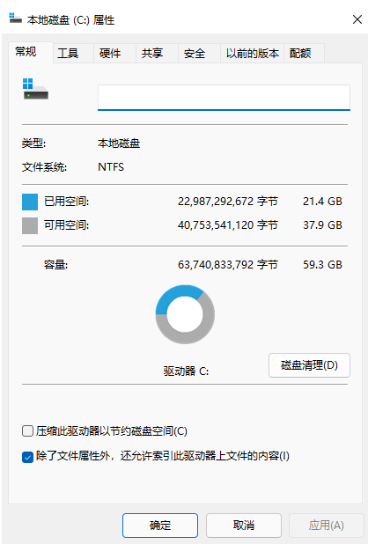The height and width of the screenshot is (544, 368).
Task: Open the 以前的版本 tab
Action: pos(252,53)
